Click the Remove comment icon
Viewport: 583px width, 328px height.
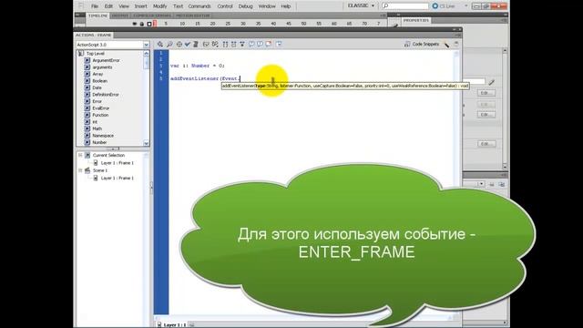[269, 44]
